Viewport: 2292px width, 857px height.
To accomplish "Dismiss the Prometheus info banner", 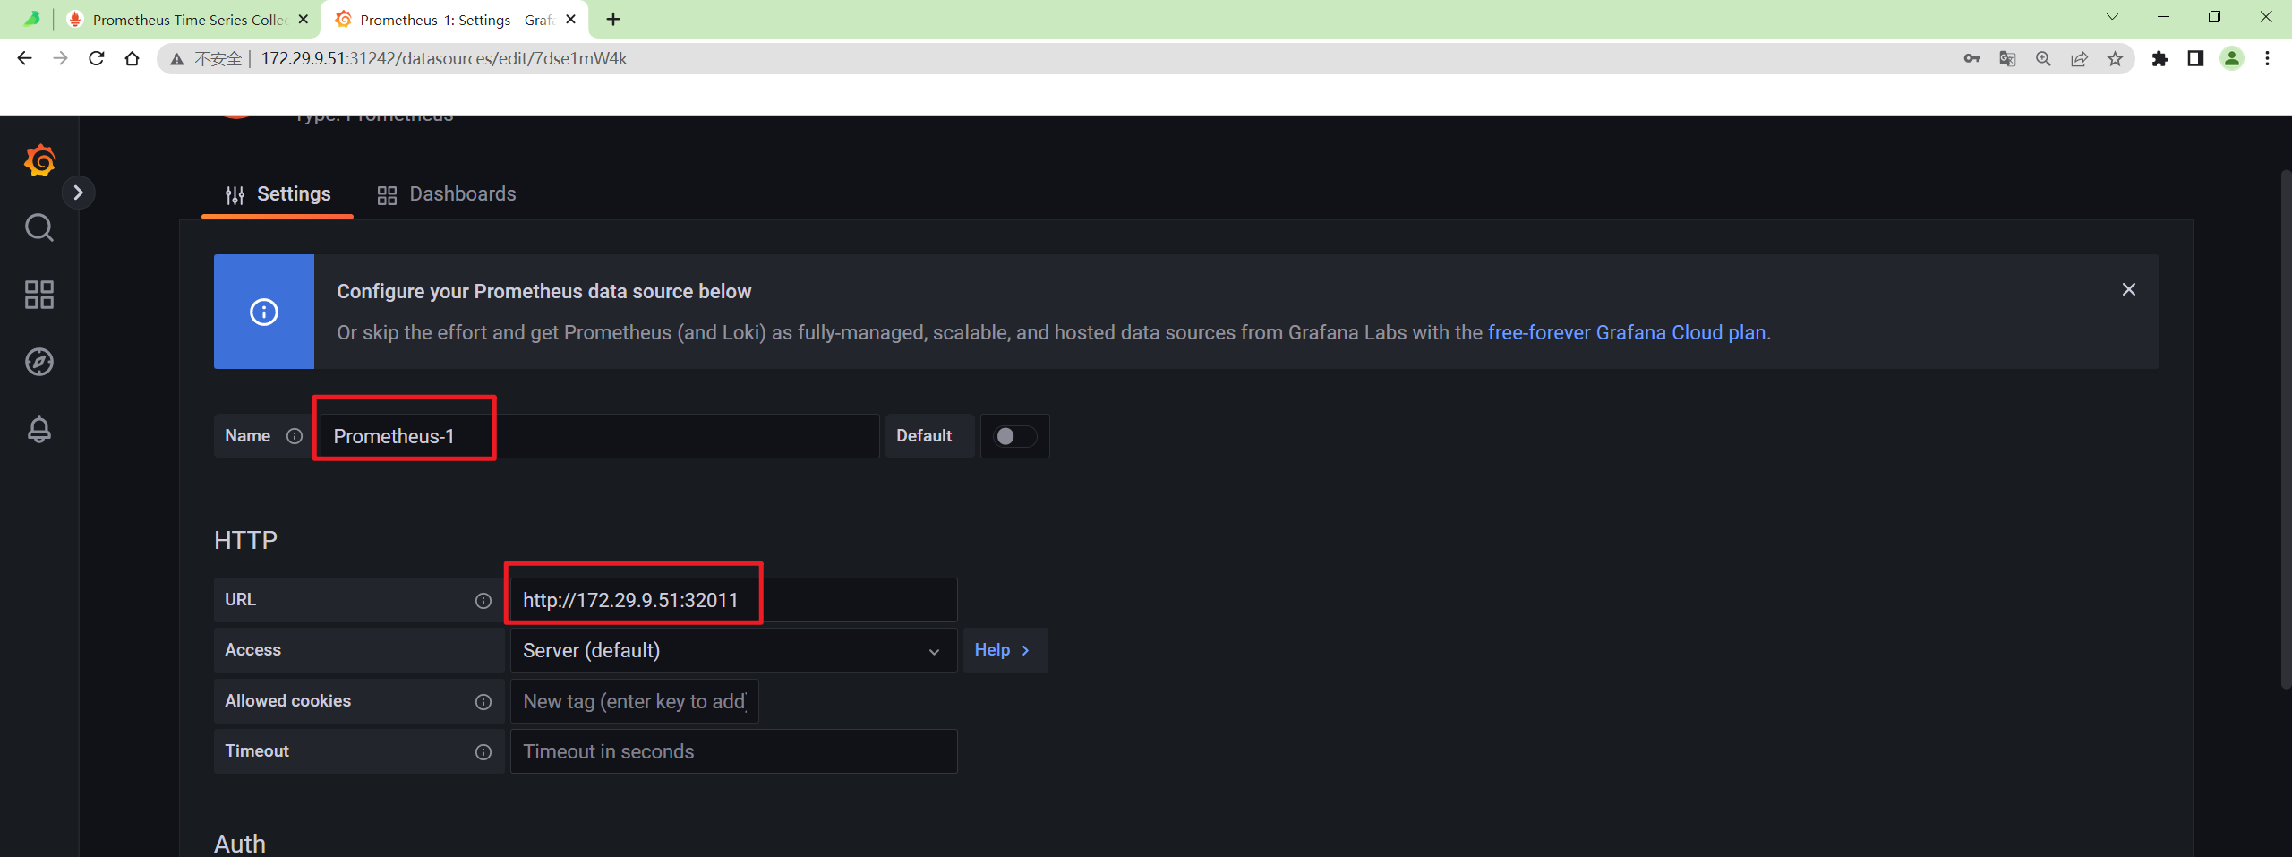I will [2129, 289].
